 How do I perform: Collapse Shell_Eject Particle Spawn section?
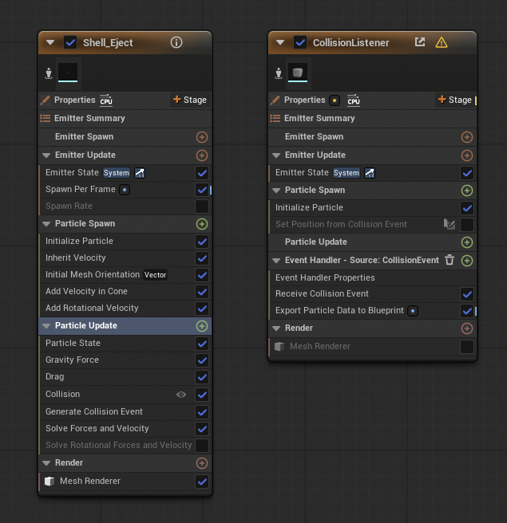click(x=46, y=224)
